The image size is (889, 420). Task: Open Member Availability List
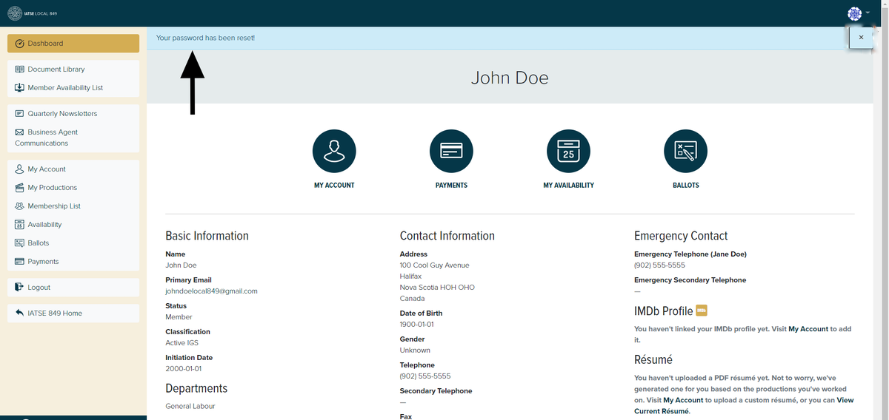click(x=73, y=88)
